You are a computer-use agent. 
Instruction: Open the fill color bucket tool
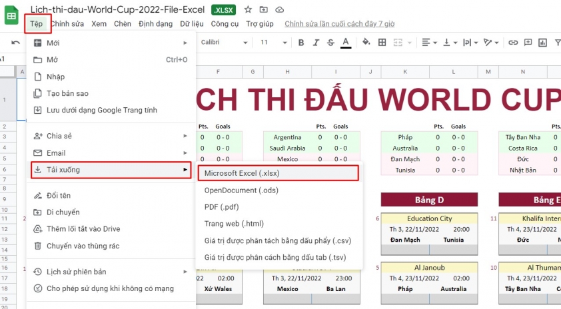point(366,42)
